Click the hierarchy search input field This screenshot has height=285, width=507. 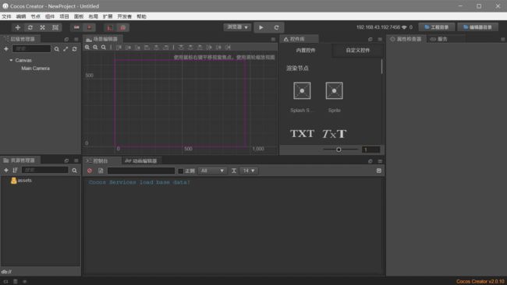tap(31, 49)
